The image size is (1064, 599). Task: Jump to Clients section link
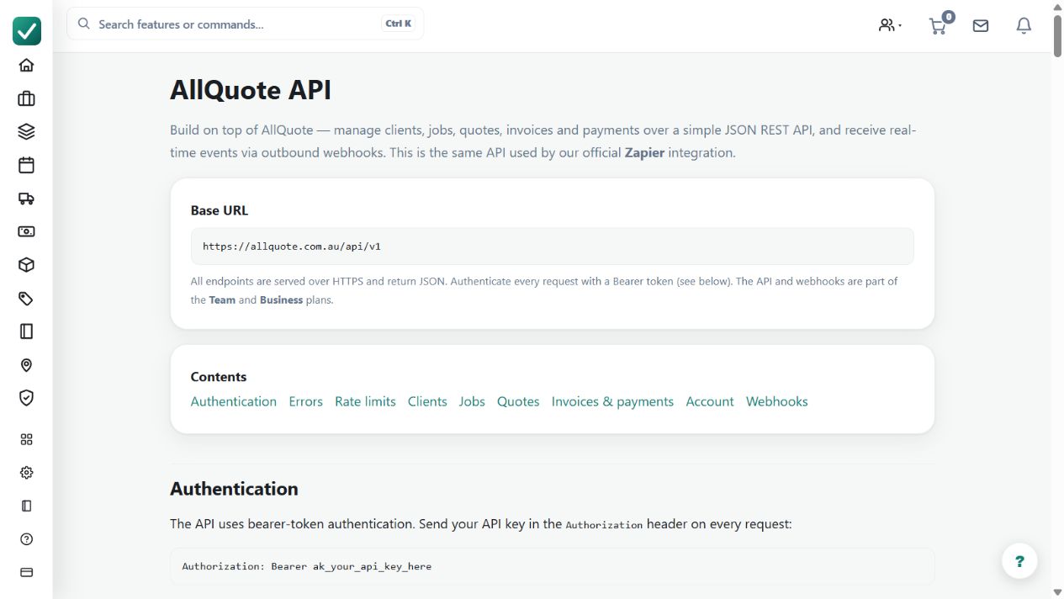(427, 401)
